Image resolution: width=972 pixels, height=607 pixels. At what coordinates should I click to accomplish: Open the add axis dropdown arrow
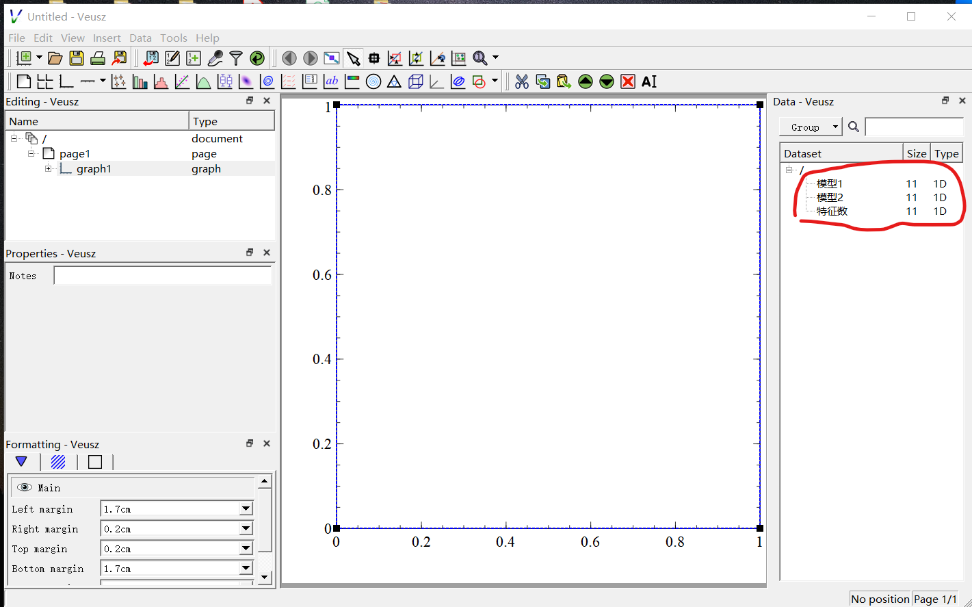click(103, 82)
